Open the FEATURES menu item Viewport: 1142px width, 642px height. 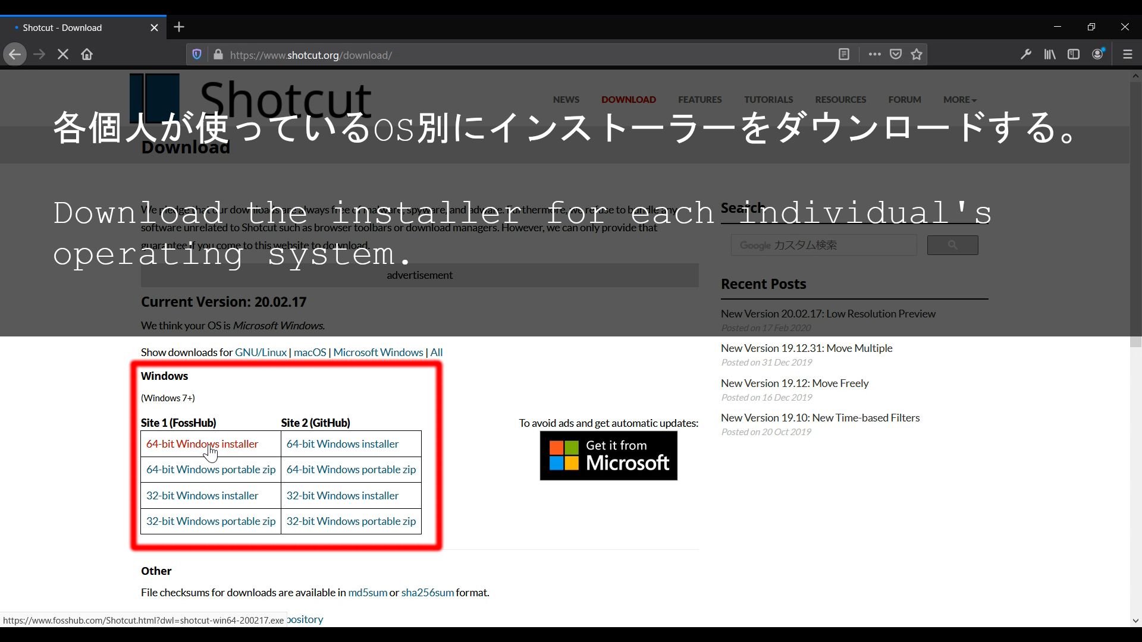[x=699, y=100]
